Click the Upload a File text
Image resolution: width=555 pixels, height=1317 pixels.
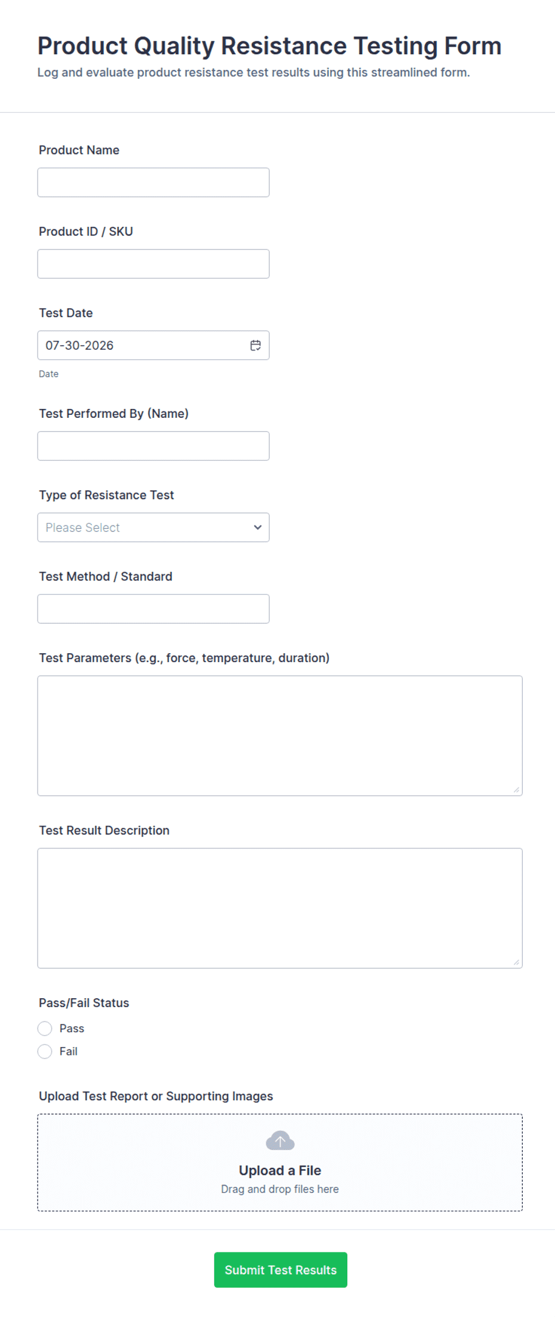(x=280, y=1170)
